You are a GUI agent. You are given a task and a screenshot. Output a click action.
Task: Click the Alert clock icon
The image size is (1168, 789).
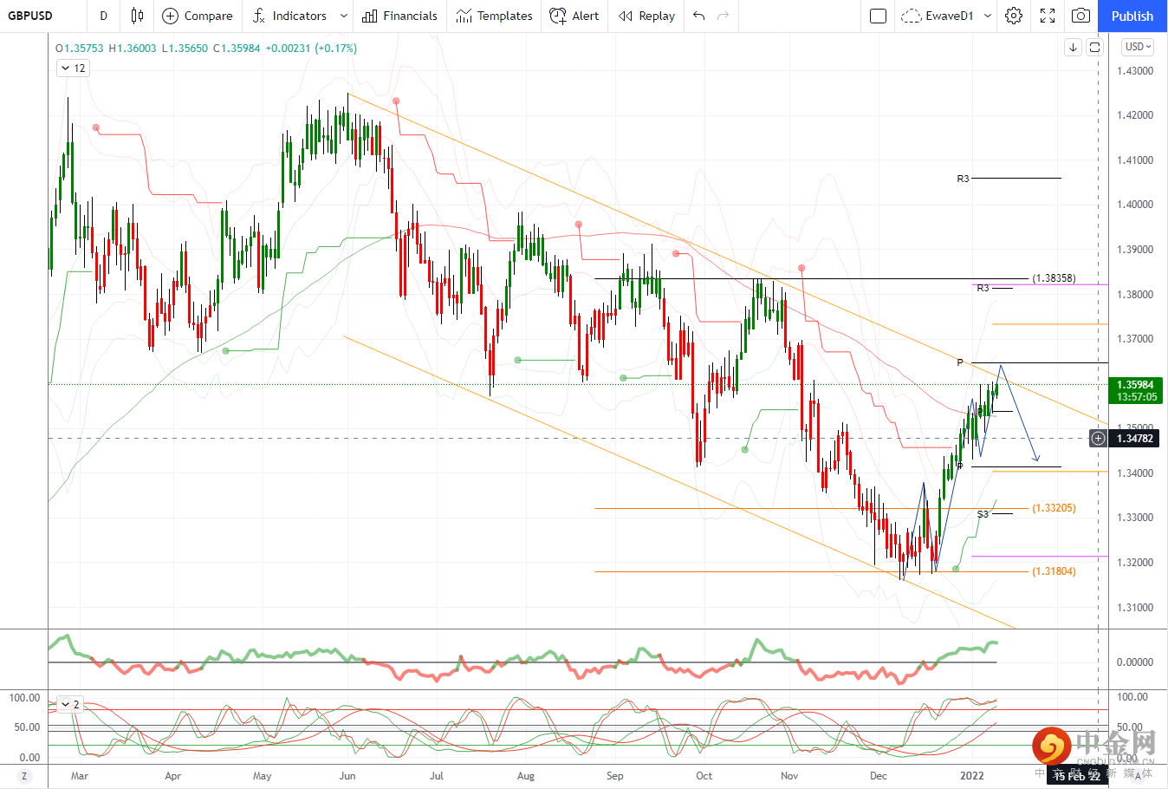click(558, 16)
